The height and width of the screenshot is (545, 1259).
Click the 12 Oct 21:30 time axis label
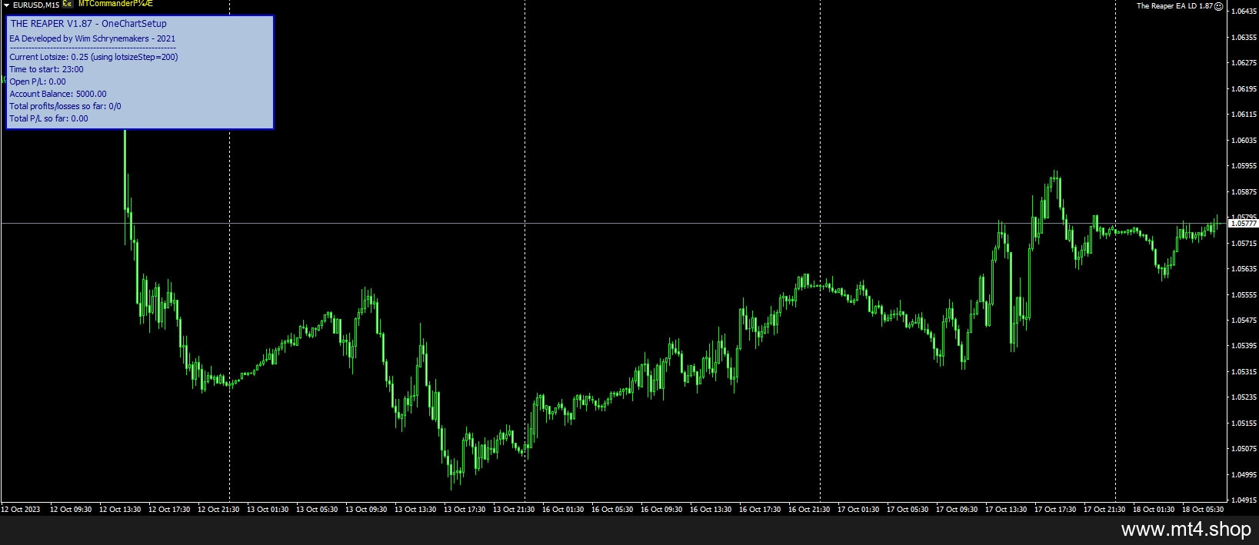pyautogui.click(x=220, y=509)
